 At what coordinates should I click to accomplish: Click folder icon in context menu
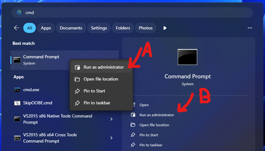point(77,79)
